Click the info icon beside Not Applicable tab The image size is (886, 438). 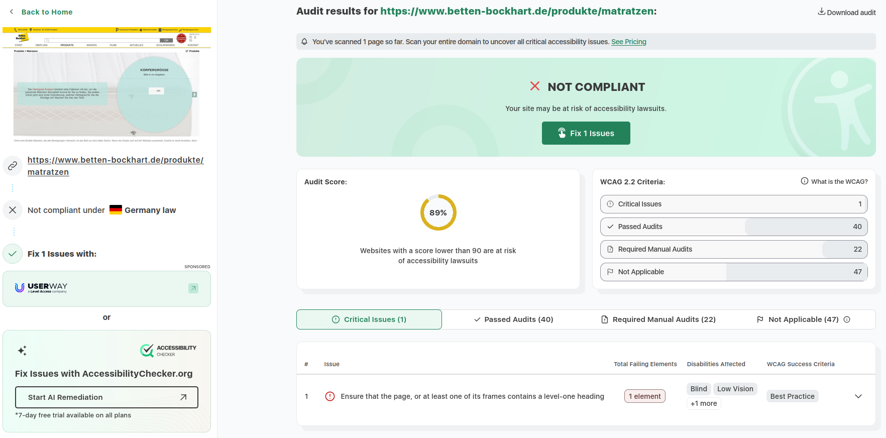847,319
